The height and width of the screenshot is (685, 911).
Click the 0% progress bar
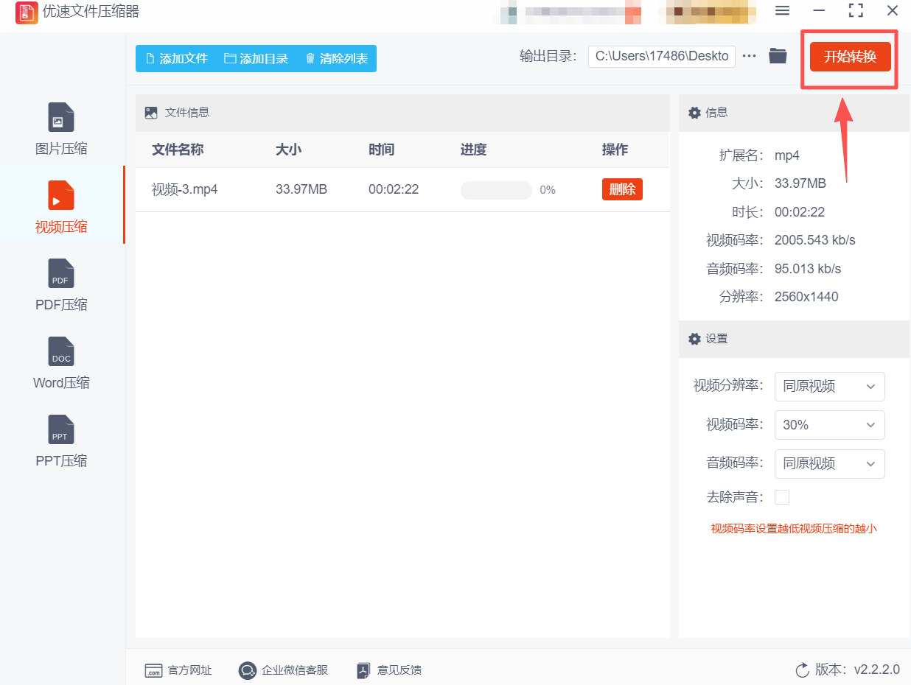pos(496,189)
